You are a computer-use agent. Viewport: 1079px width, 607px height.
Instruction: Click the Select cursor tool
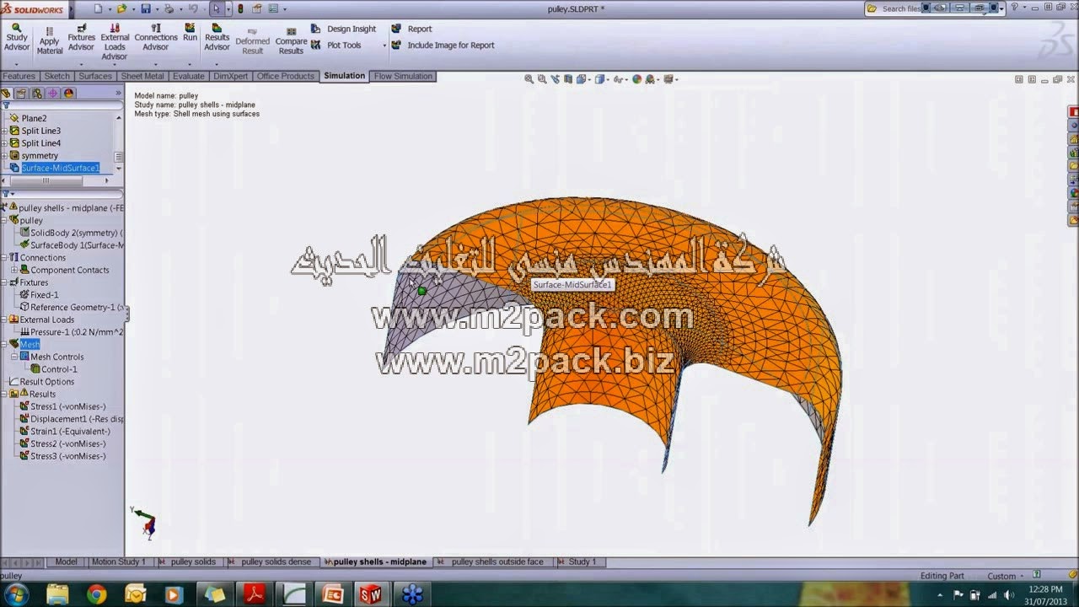217,8
